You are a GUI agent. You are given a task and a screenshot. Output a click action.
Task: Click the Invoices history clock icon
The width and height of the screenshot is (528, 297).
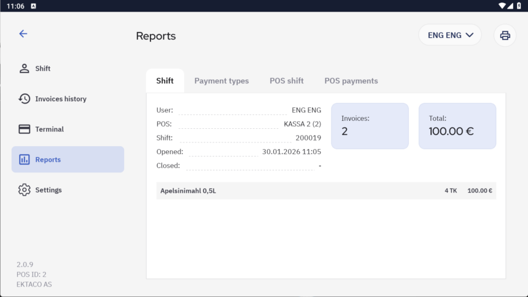click(x=25, y=99)
